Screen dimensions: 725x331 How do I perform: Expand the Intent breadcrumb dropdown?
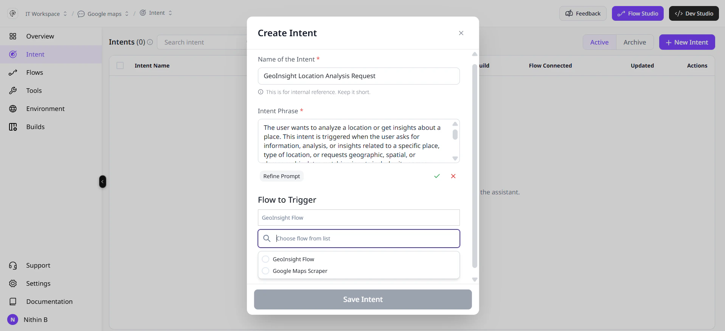point(156,13)
